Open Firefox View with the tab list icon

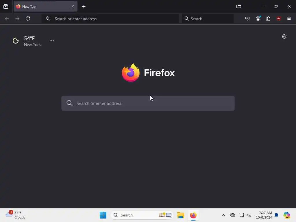pos(6,6)
